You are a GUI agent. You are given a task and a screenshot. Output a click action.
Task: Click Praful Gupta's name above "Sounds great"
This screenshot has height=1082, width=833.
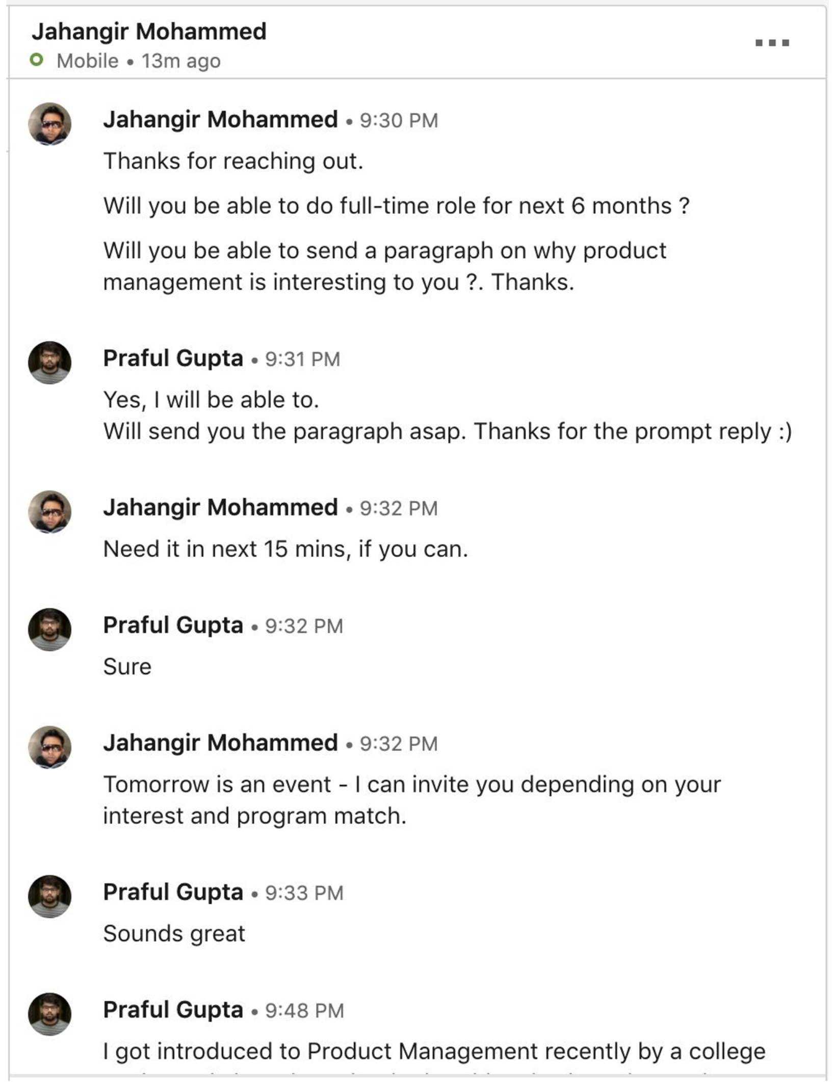(x=173, y=892)
